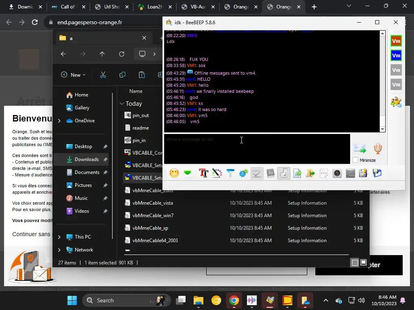This screenshot has height=310, width=414.
Task: Toggle the spell check ABC icon
Action: pyautogui.click(x=257, y=173)
